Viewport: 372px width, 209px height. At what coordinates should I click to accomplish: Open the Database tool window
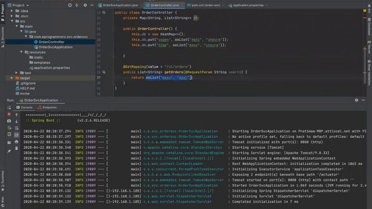click(370, 27)
